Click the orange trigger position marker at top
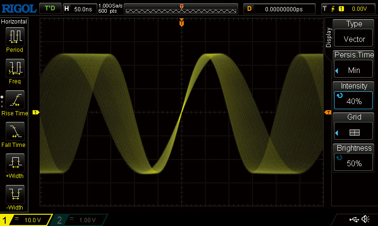This screenshot has height=226, width=378. coord(182,23)
